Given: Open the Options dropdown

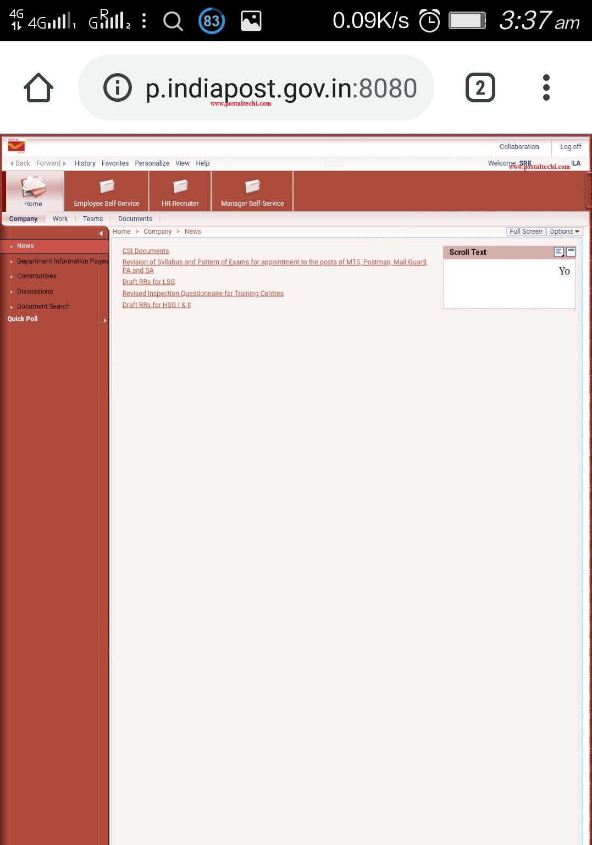Looking at the screenshot, I should click(565, 232).
